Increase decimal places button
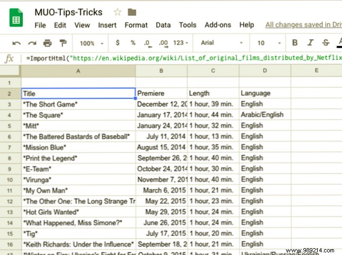 163,43
